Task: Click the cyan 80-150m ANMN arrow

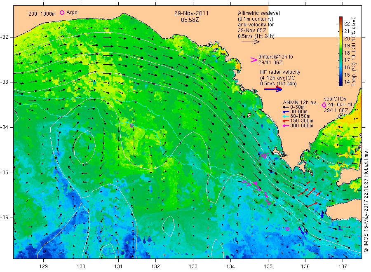Action: coord(286,116)
